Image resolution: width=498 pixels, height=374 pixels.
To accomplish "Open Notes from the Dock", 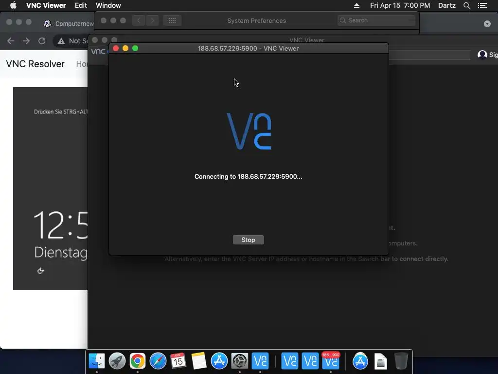I will (199, 361).
